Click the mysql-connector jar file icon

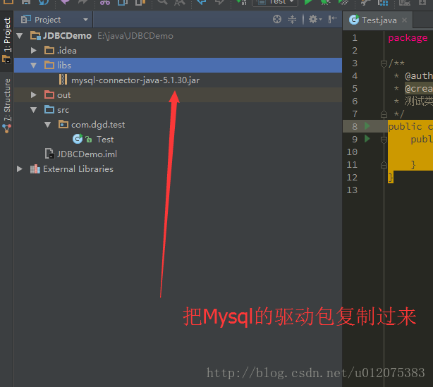(x=63, y=80)
